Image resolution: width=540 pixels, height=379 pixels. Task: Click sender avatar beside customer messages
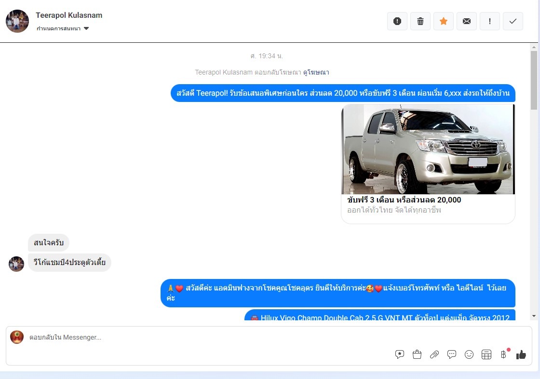pyautogui.click(x=16, y=264)
